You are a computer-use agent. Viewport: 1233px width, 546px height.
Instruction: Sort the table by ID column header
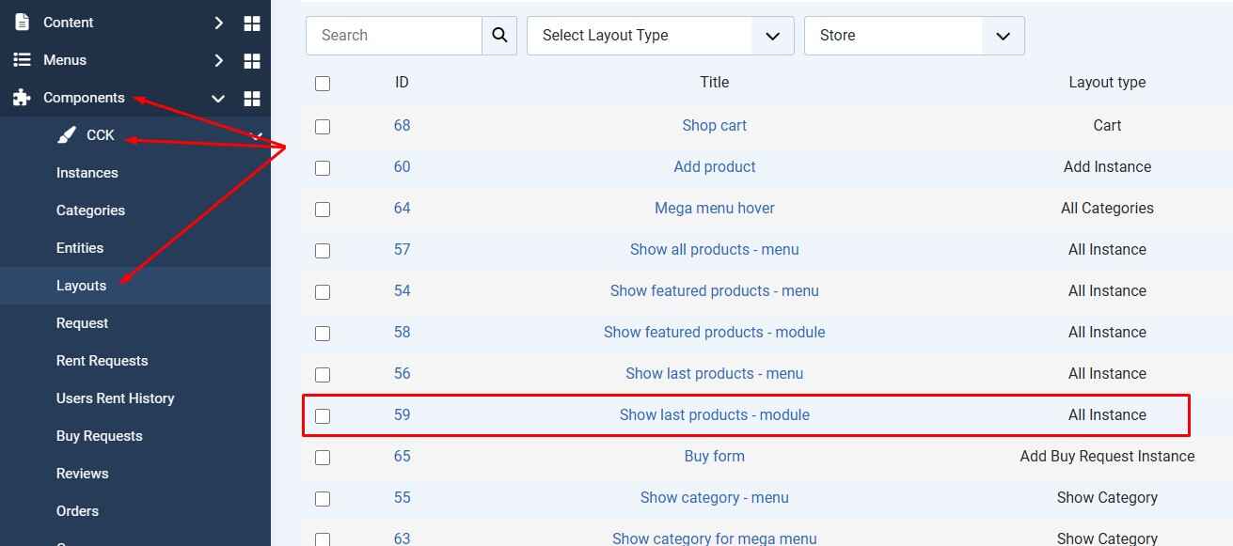(x=402, y=83)
